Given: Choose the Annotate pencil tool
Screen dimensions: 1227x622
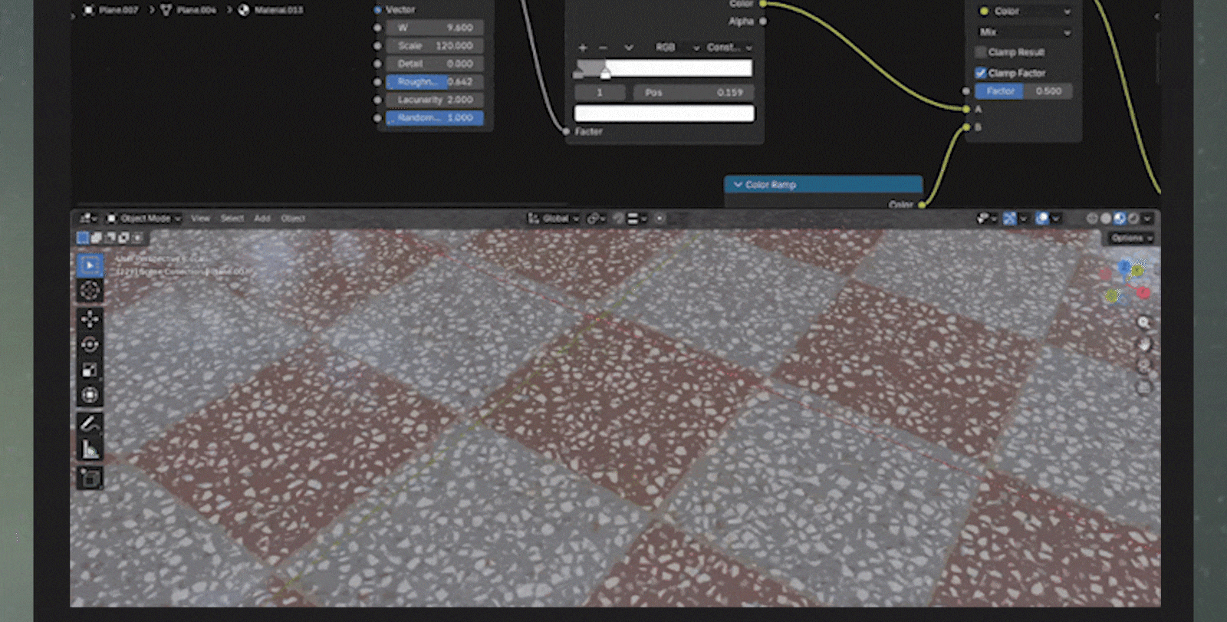Looking at the screenshot, I should pyautogui.click(x=90, y=423).
